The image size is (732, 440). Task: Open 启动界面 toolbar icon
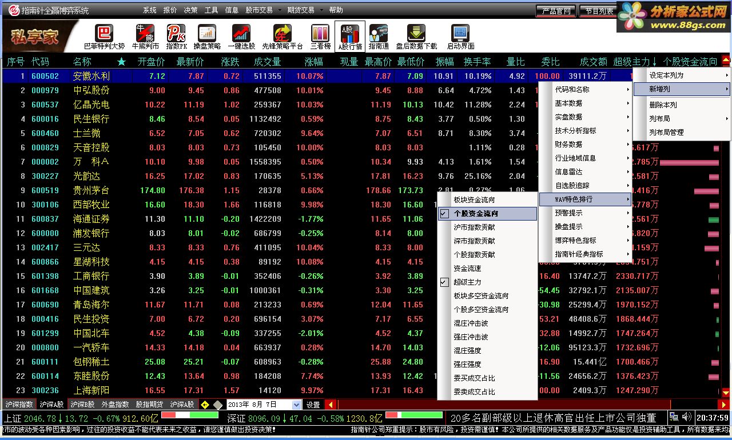click(460, 37)
